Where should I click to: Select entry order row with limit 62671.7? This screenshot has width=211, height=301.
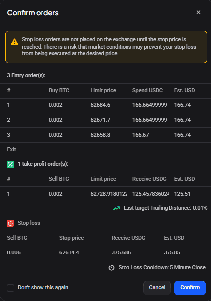click(x=105, y=120)
